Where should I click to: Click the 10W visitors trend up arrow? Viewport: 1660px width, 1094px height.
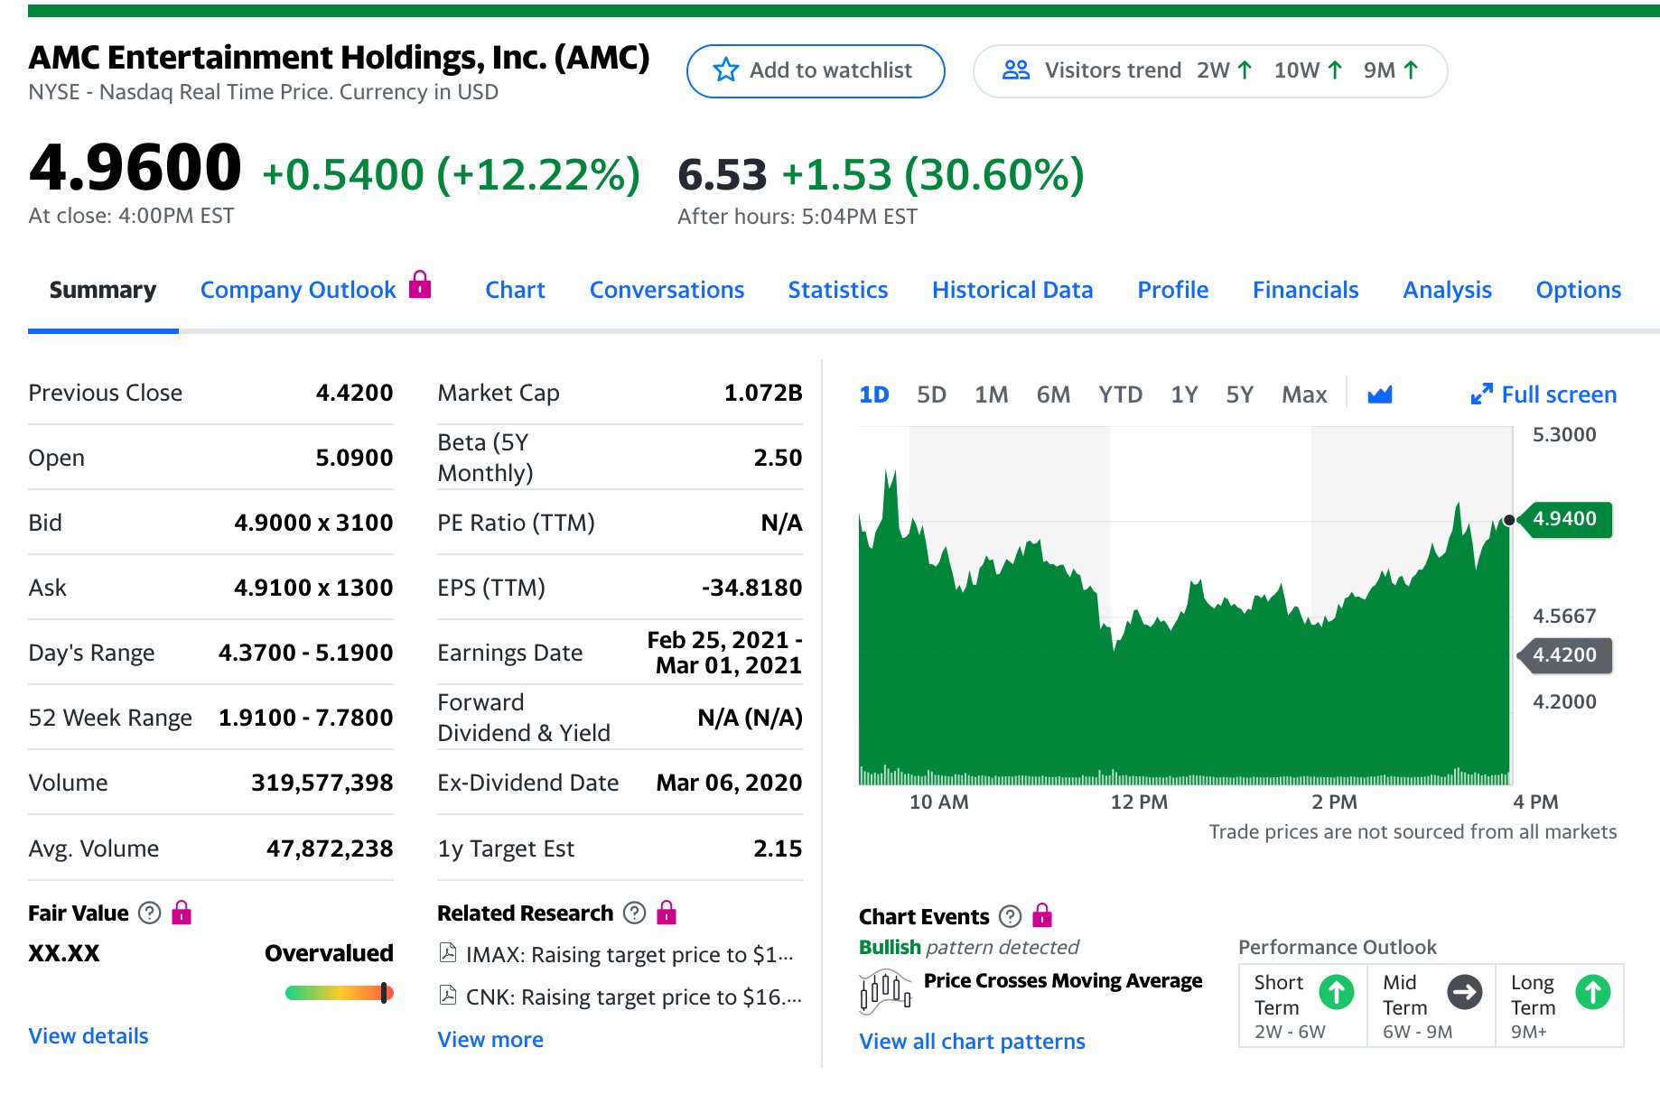(1335, 70)
